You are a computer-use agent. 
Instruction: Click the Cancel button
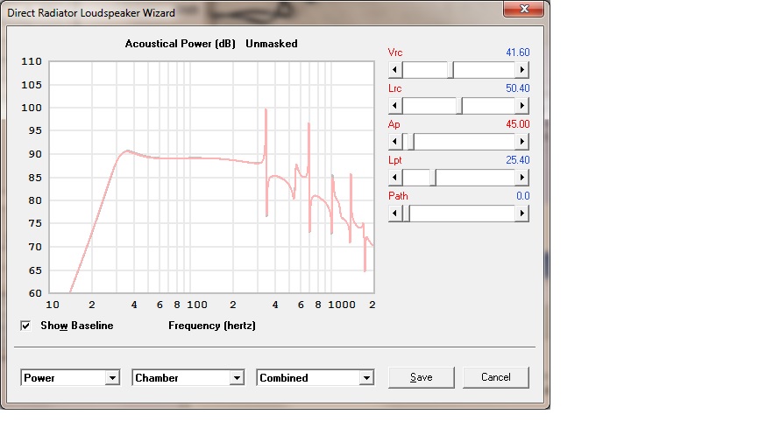(x=496, y=377)
